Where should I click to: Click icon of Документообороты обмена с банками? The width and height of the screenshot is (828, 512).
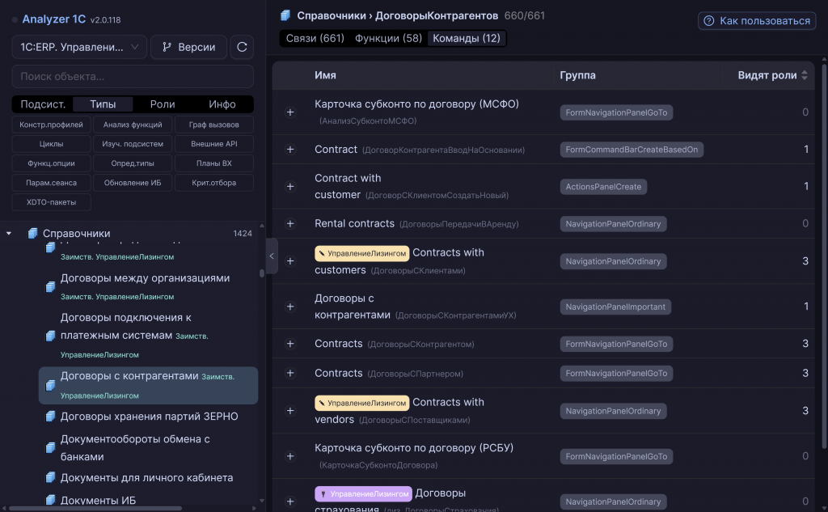coord(50,447)
